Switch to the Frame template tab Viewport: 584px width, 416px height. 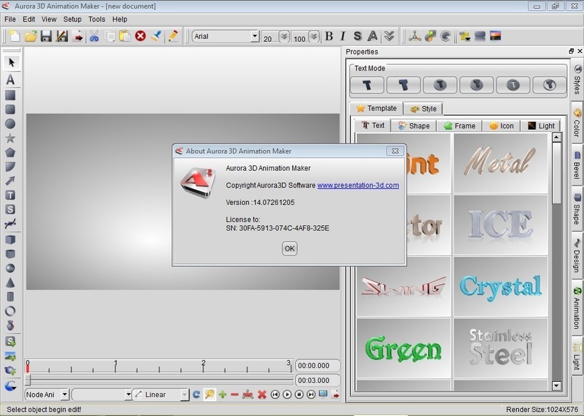[460, 126]
